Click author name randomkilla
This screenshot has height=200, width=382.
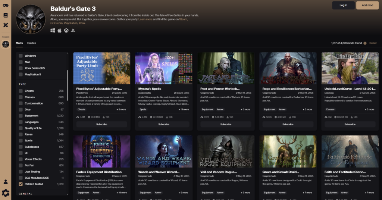(145, 93)
